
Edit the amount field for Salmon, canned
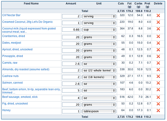(71, 84)
